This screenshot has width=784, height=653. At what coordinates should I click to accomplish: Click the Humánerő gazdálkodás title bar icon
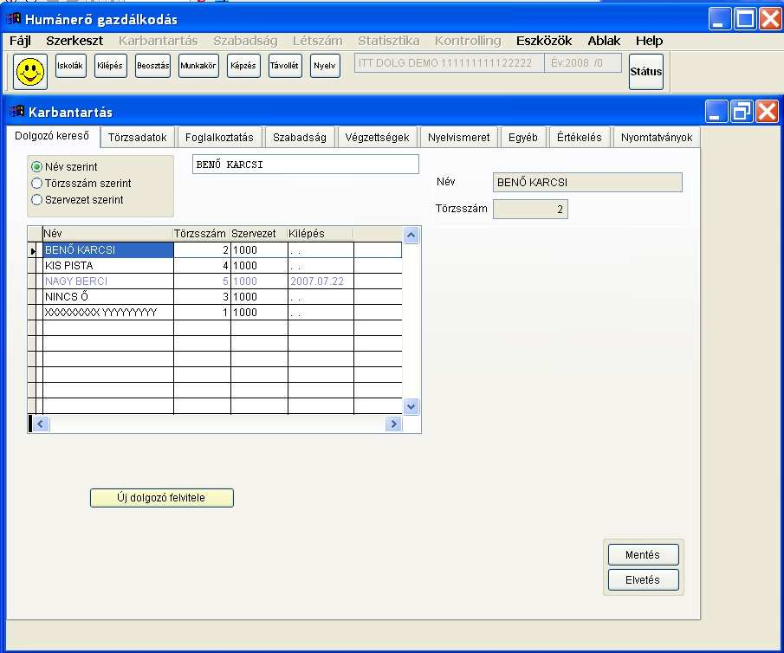(x=14, y=19)
